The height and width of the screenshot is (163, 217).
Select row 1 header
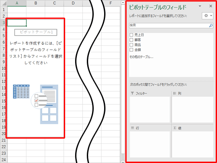pos(3,10)
